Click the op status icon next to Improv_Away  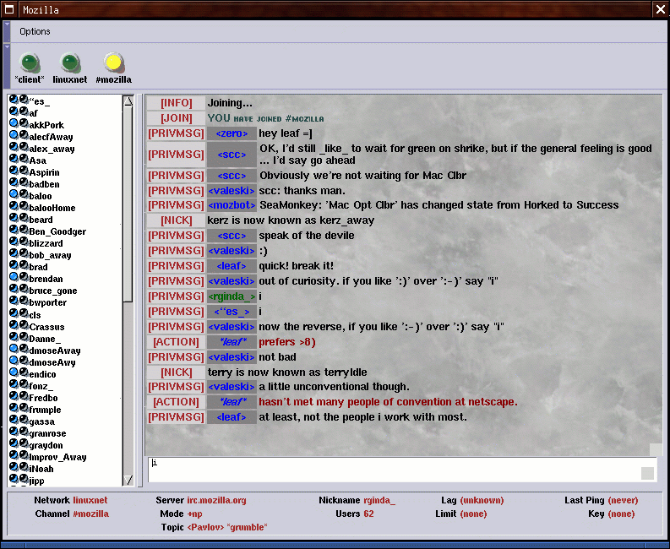(14, 455)
